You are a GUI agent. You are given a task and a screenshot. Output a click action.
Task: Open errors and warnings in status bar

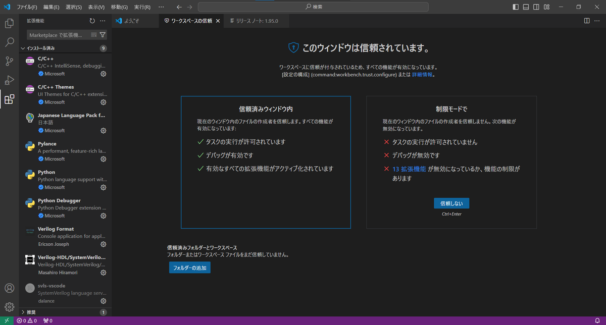coord(27,320)
